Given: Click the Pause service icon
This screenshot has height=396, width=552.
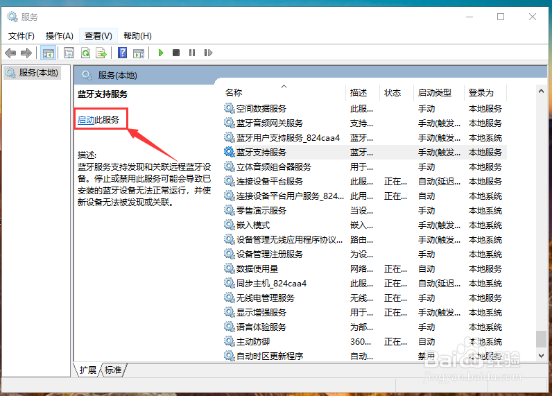Looking at the screenshot, I should pyautogui.click(x=192, y=53).
